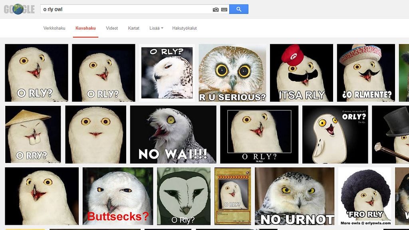Screen dimensions: 409x230
Task: Click the search field containing 'o rly owl'
Action: 126,9
